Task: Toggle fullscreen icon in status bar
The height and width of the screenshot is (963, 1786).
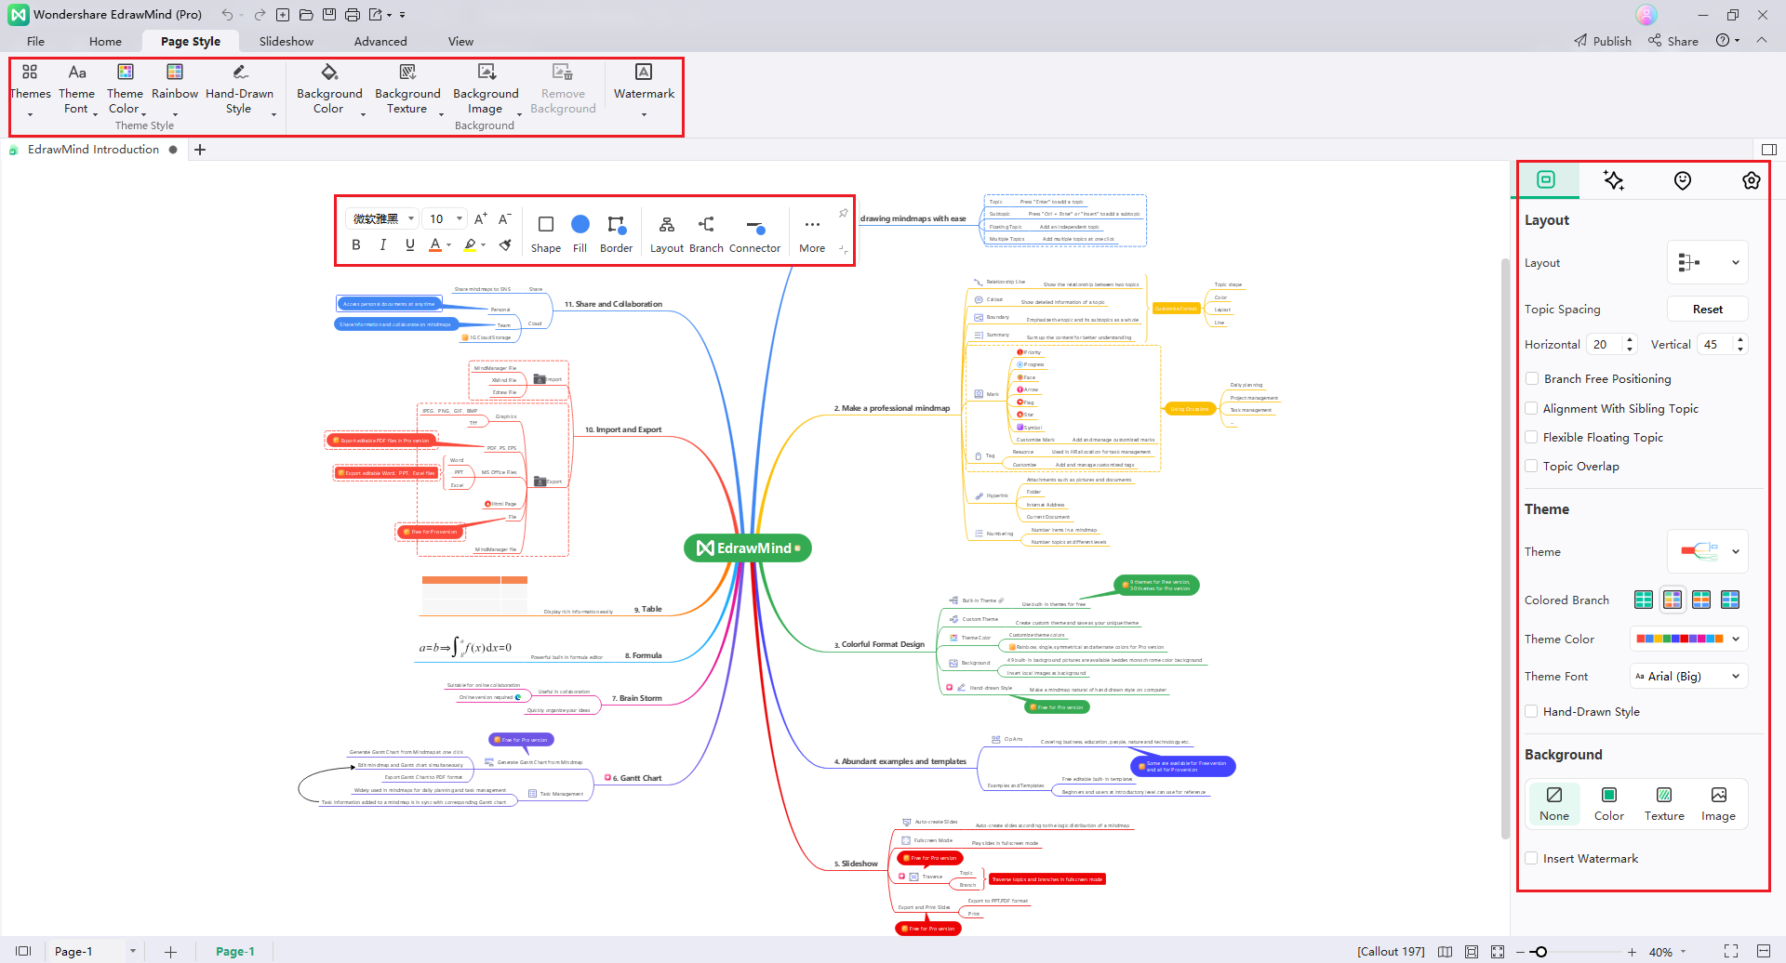Action: (1731, 951)
